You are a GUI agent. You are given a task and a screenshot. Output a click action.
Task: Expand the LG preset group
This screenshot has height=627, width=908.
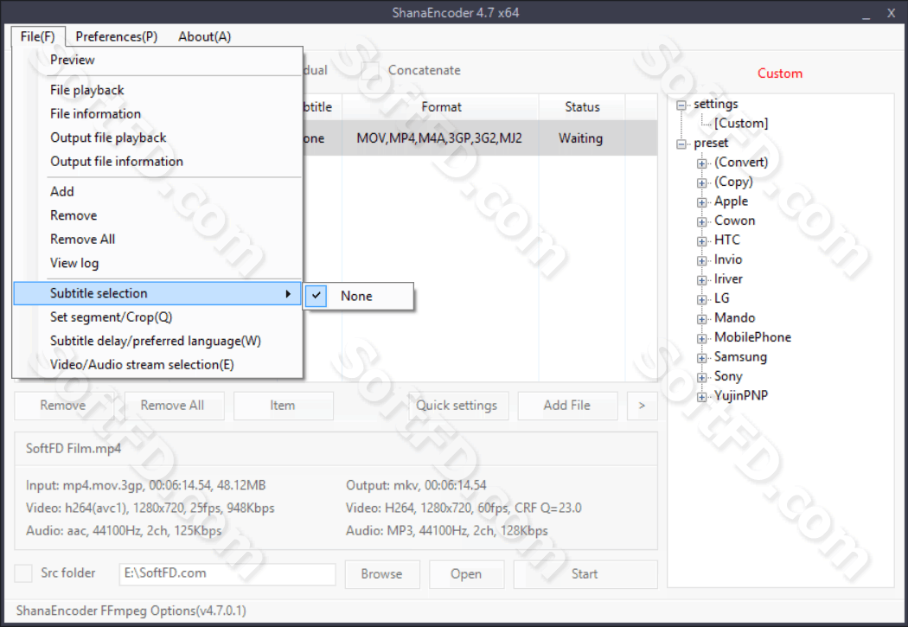coord(702,299)
